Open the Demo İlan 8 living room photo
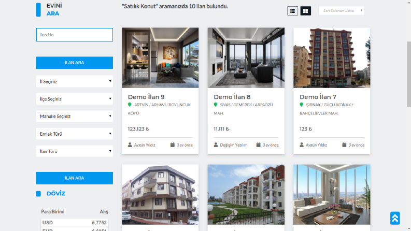 pos(246,57)
